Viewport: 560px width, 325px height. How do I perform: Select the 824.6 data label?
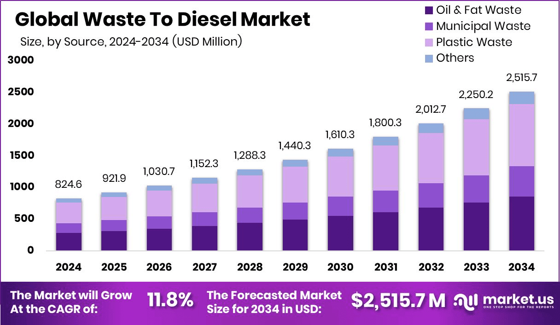coord(69,185)
